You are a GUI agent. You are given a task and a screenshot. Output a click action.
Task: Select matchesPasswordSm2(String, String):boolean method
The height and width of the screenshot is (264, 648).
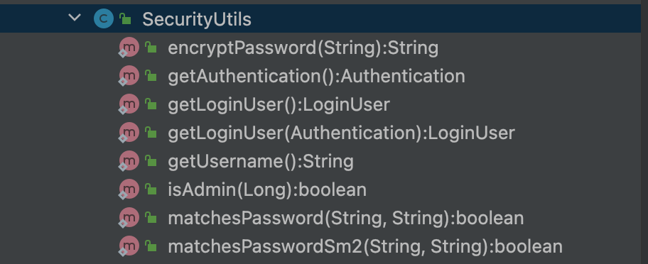pos(365,247)
